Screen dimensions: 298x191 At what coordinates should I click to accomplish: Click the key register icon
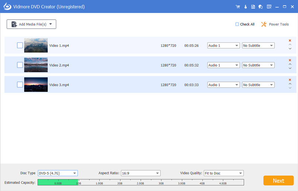point(245,7)
